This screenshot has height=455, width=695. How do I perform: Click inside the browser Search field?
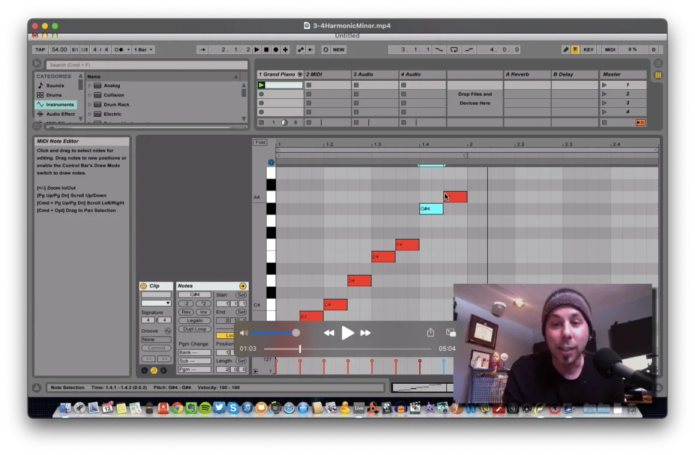[x=147, y=65]
